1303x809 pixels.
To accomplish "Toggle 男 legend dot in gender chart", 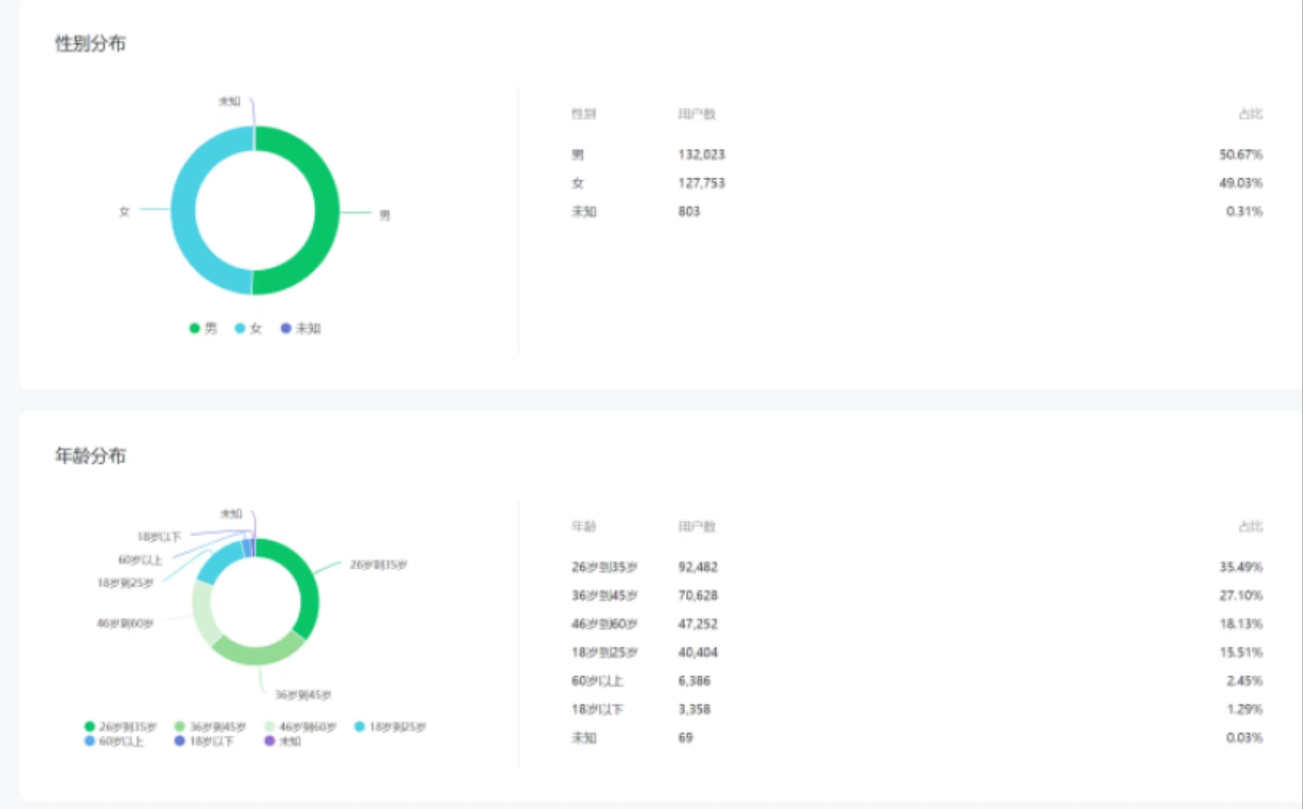I will coord(194,328).
